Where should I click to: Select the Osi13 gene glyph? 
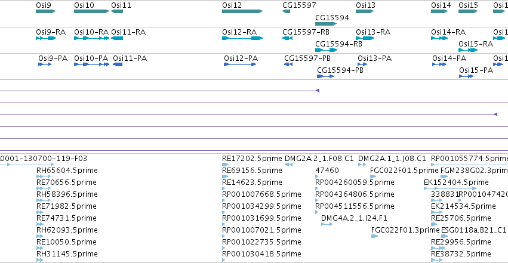pyautogui.click(x=365, y=11)
